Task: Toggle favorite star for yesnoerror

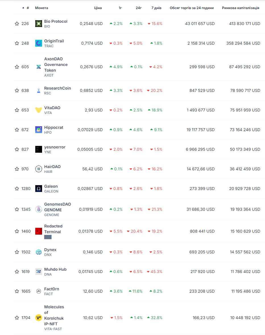Action: [x=17, y=149]
